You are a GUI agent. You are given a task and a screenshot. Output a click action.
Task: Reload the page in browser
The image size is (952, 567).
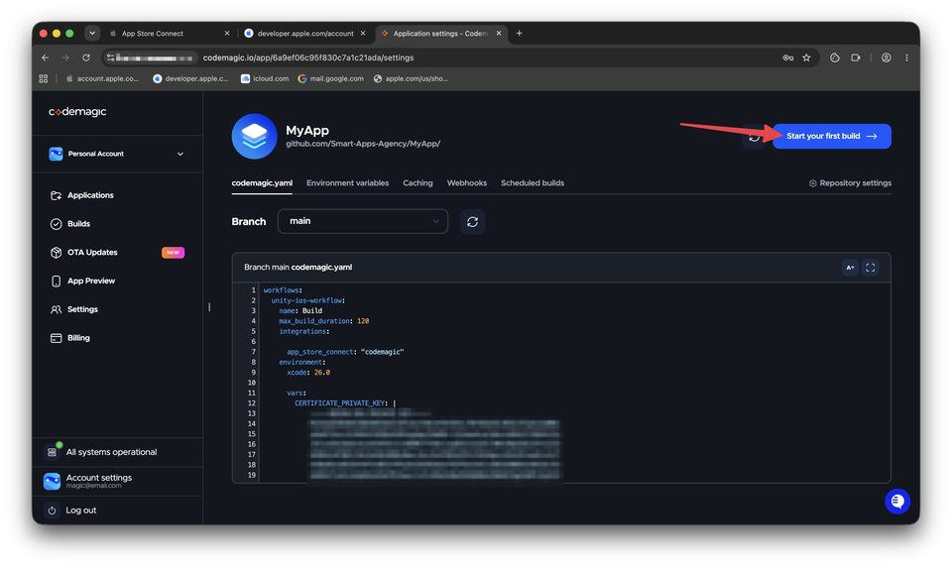(86, 57)
